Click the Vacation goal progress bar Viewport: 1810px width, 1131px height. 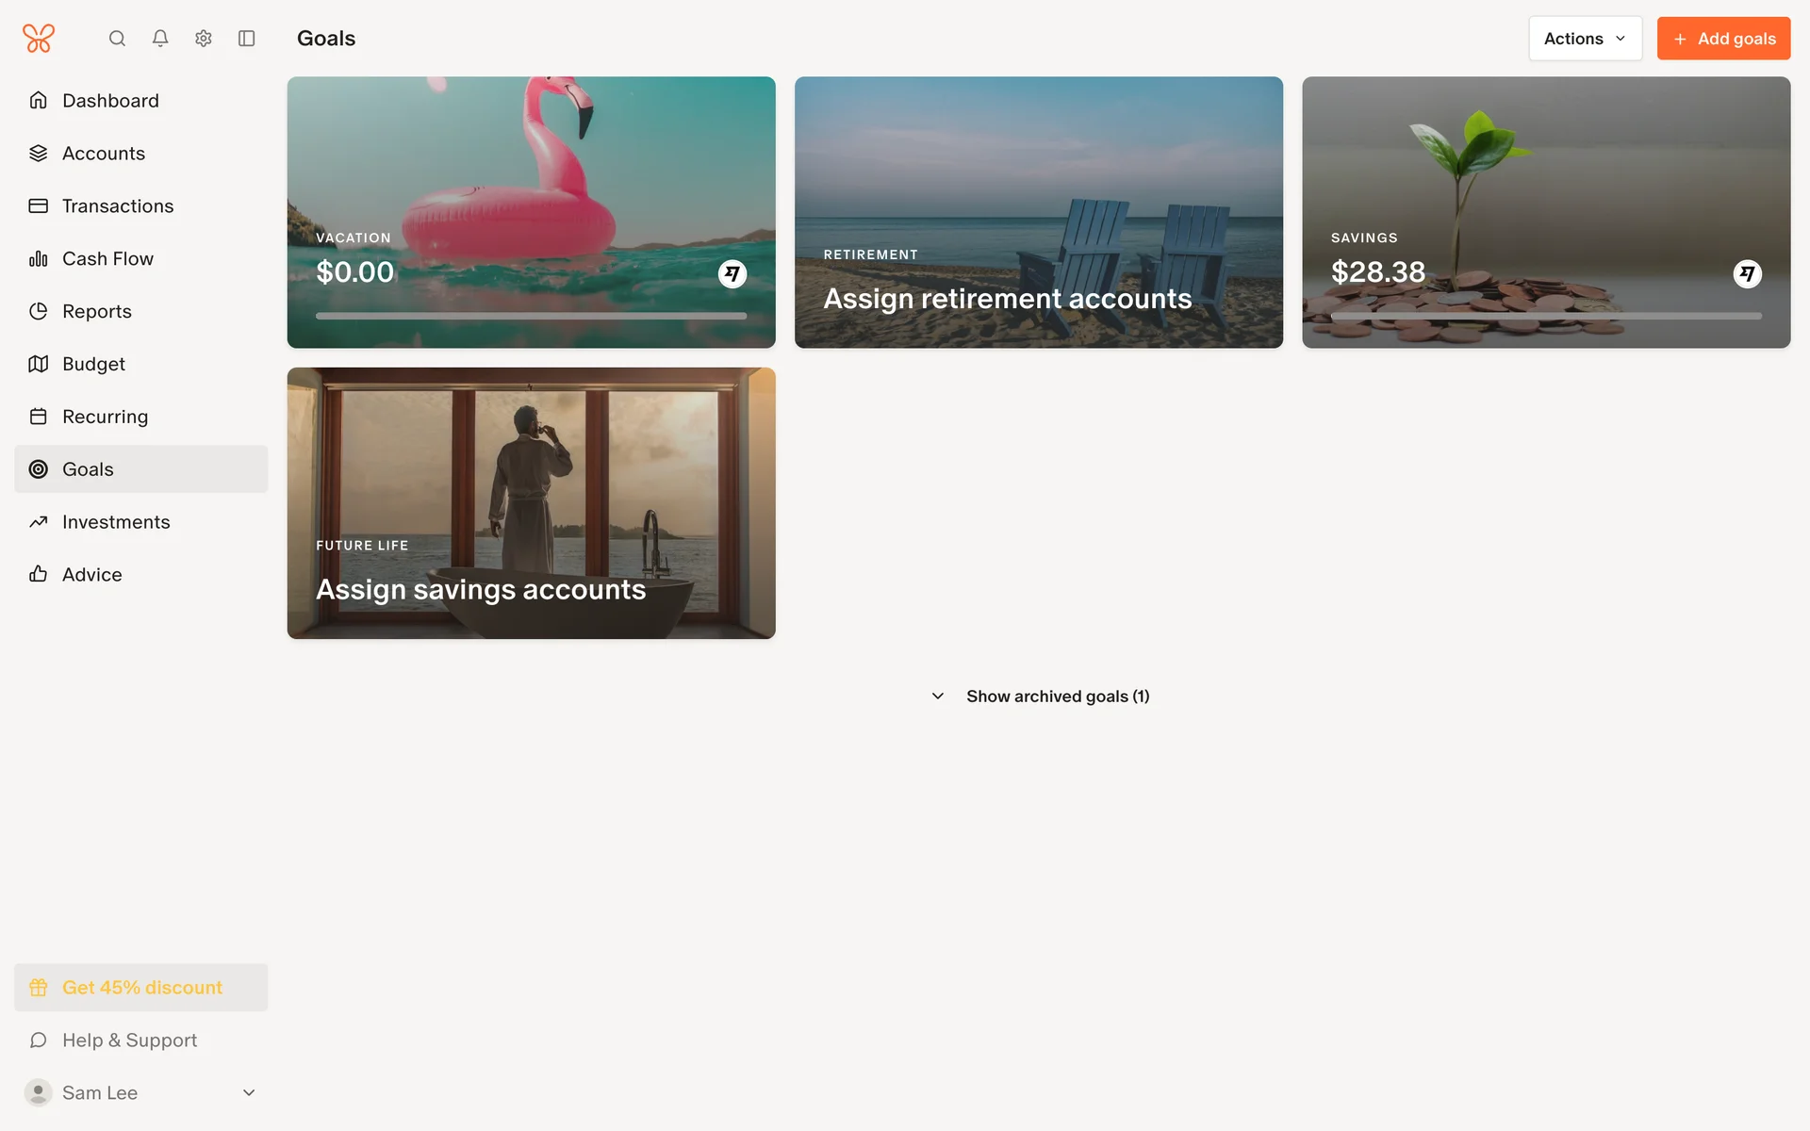point(531,316)
